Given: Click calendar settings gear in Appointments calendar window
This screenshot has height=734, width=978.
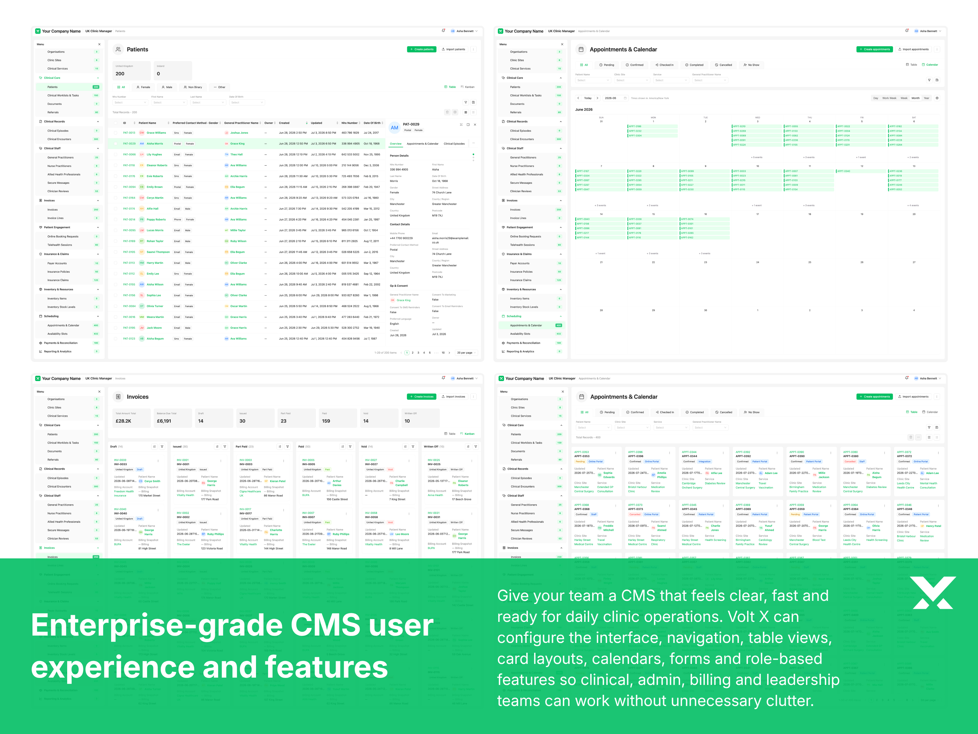Looking at the screenshot, I should [x=937, y=98].
